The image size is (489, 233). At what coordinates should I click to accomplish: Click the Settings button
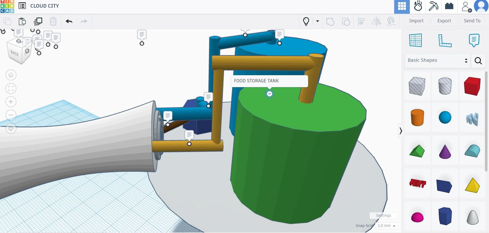pyautogui.click(x=384, y=215)
